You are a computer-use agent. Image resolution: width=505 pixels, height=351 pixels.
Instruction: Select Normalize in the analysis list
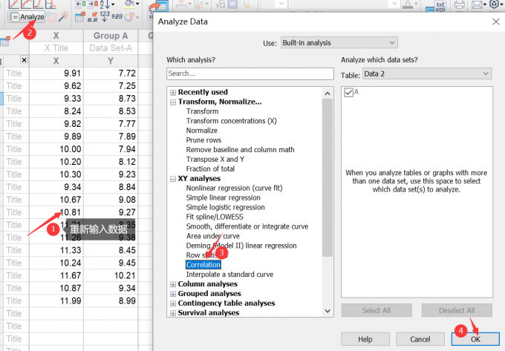coord(201,131)
